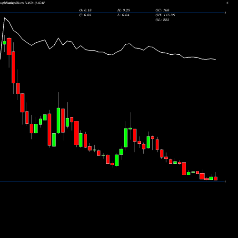Click the low value "L: 0.04"
The width and height of the screenshot is (238, 238).
pyautogui.click(x=123, y=15)
